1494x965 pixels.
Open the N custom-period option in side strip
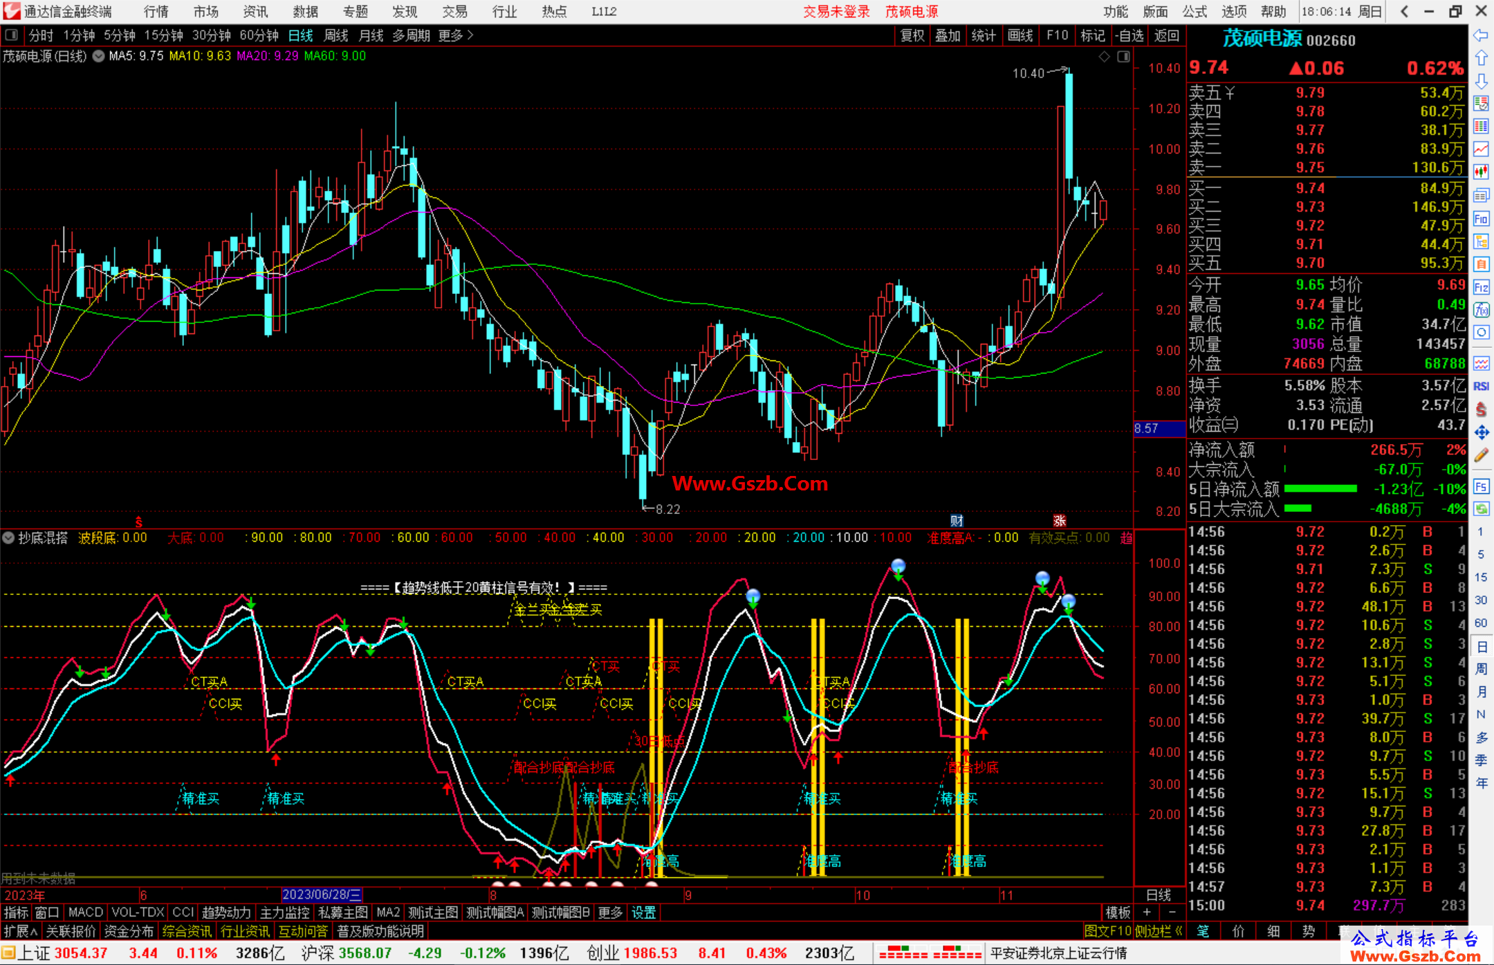[1481, 715]
